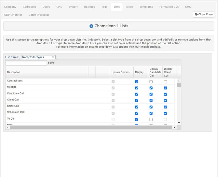
Task: Toggle Display Candidate Call for Client Call row
Action: pos(151,100)
